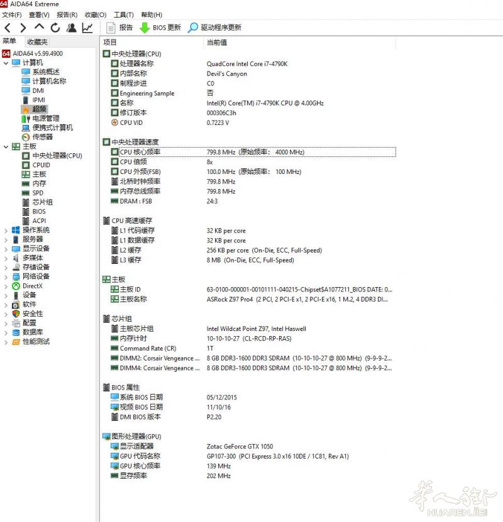The image size is (503, 522).
Task: Open the 报告(R) menu
Action: tap(67, 14)
